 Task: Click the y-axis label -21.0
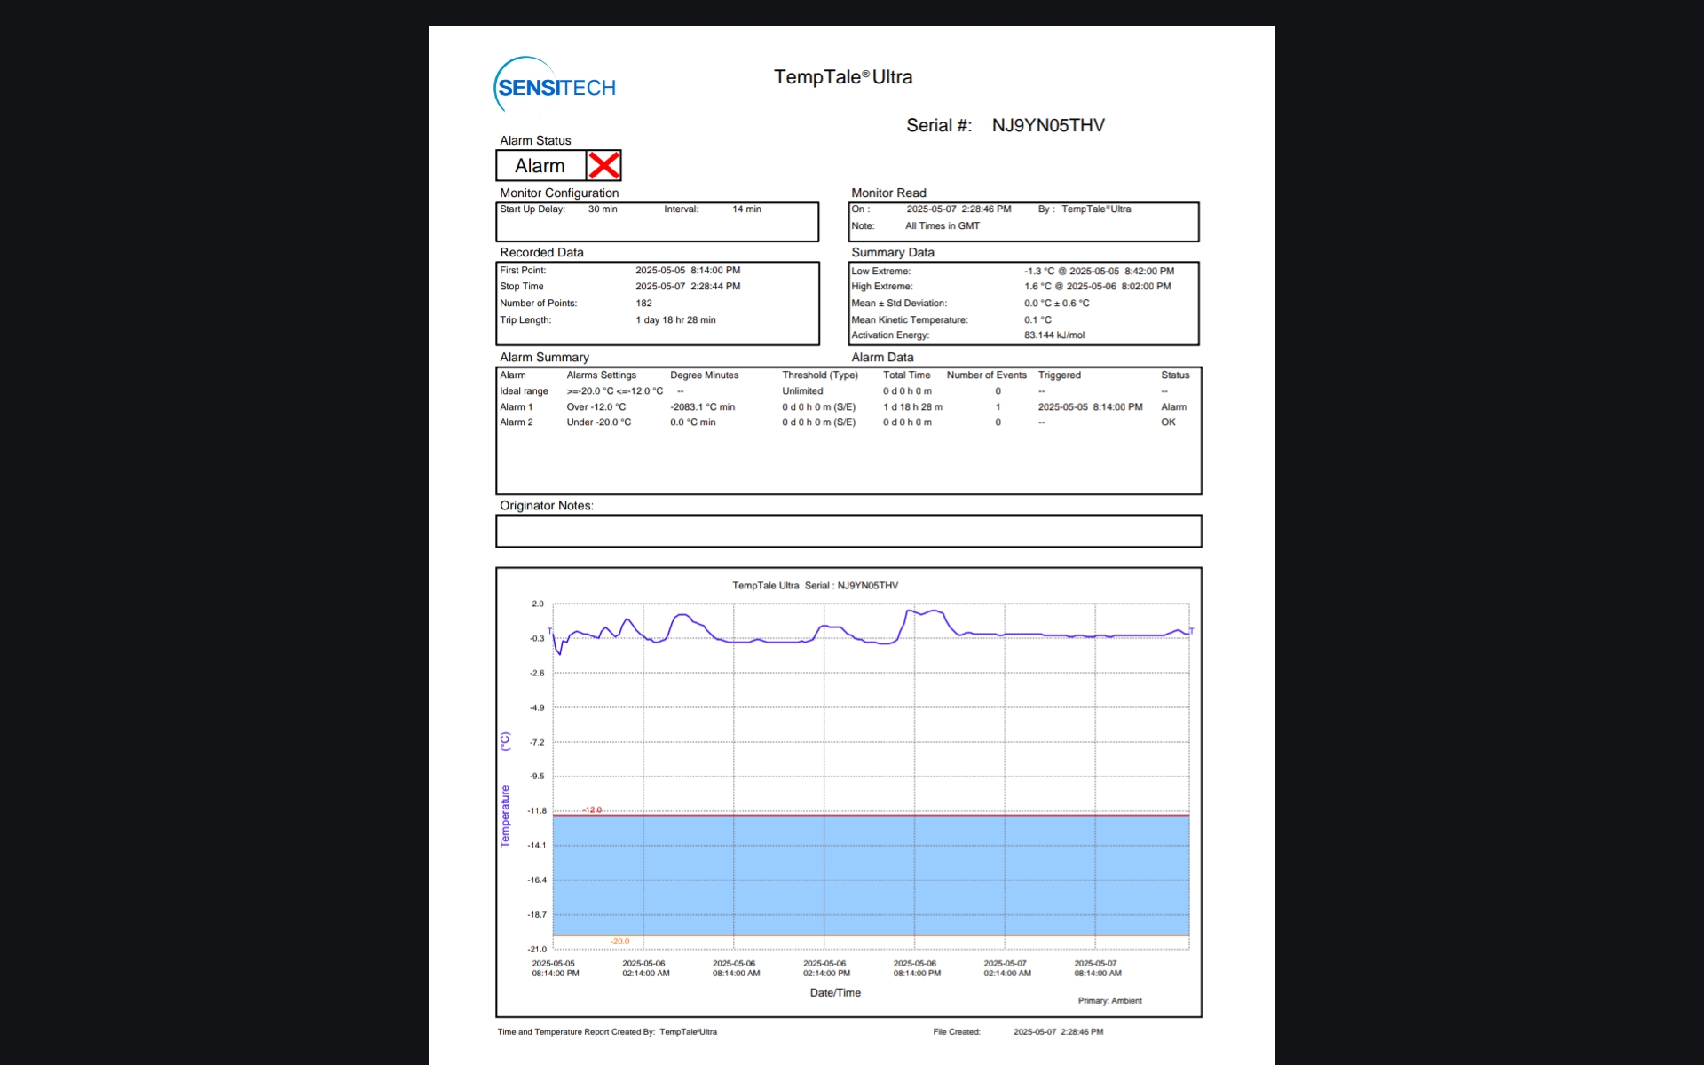pos(537,950)
